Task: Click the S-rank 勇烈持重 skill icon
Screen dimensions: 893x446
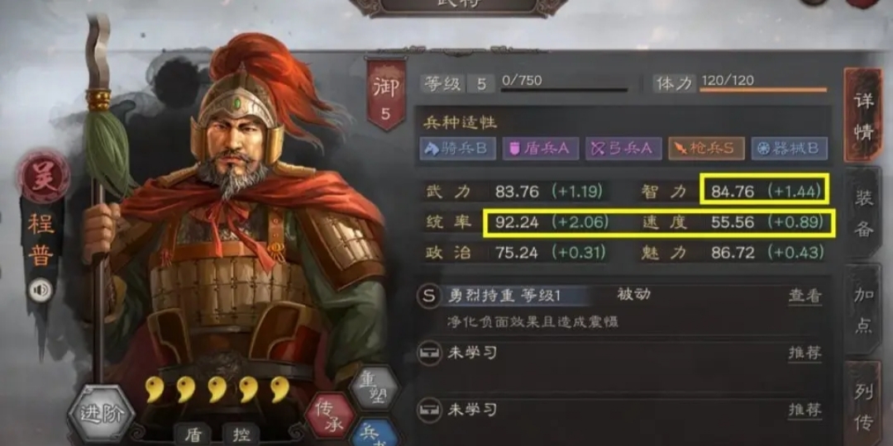Action: [428, 297]
